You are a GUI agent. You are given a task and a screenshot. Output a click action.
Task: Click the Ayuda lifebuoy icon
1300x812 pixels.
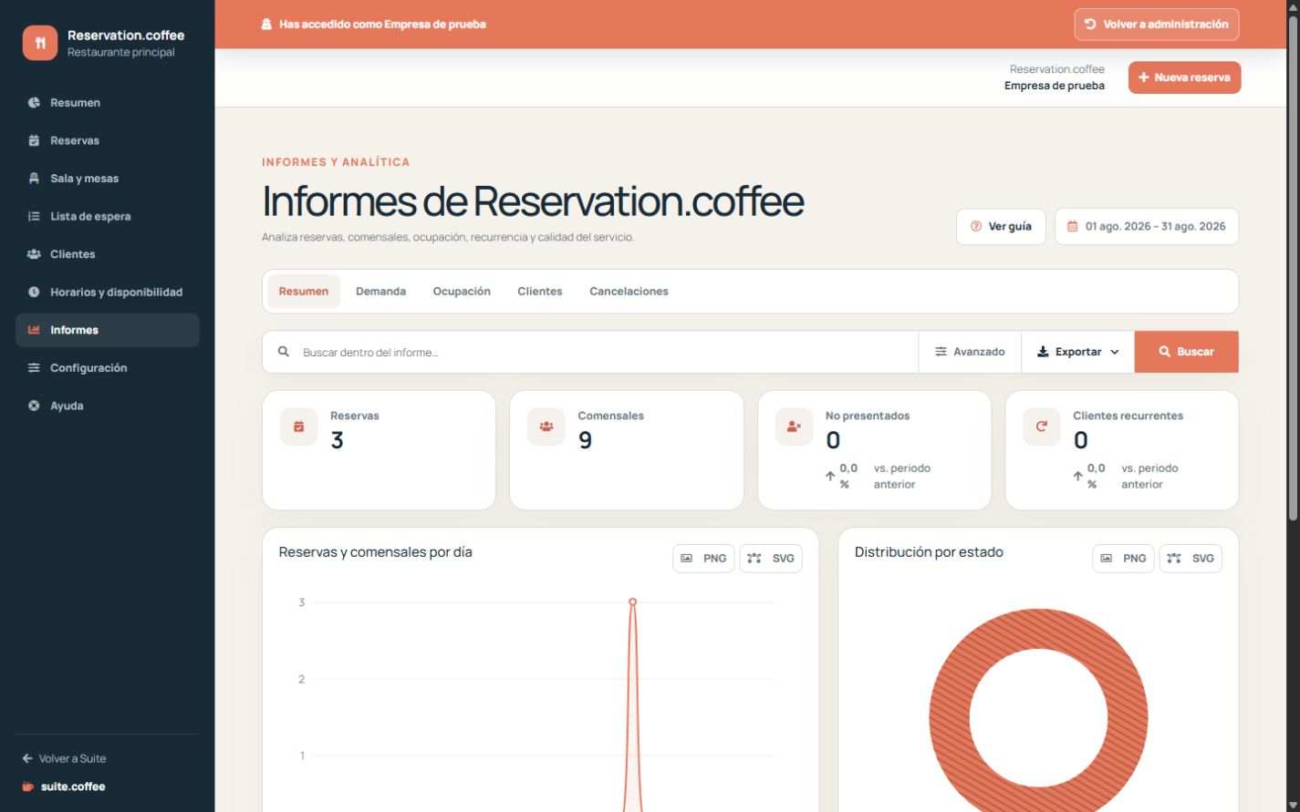(34, 406)
